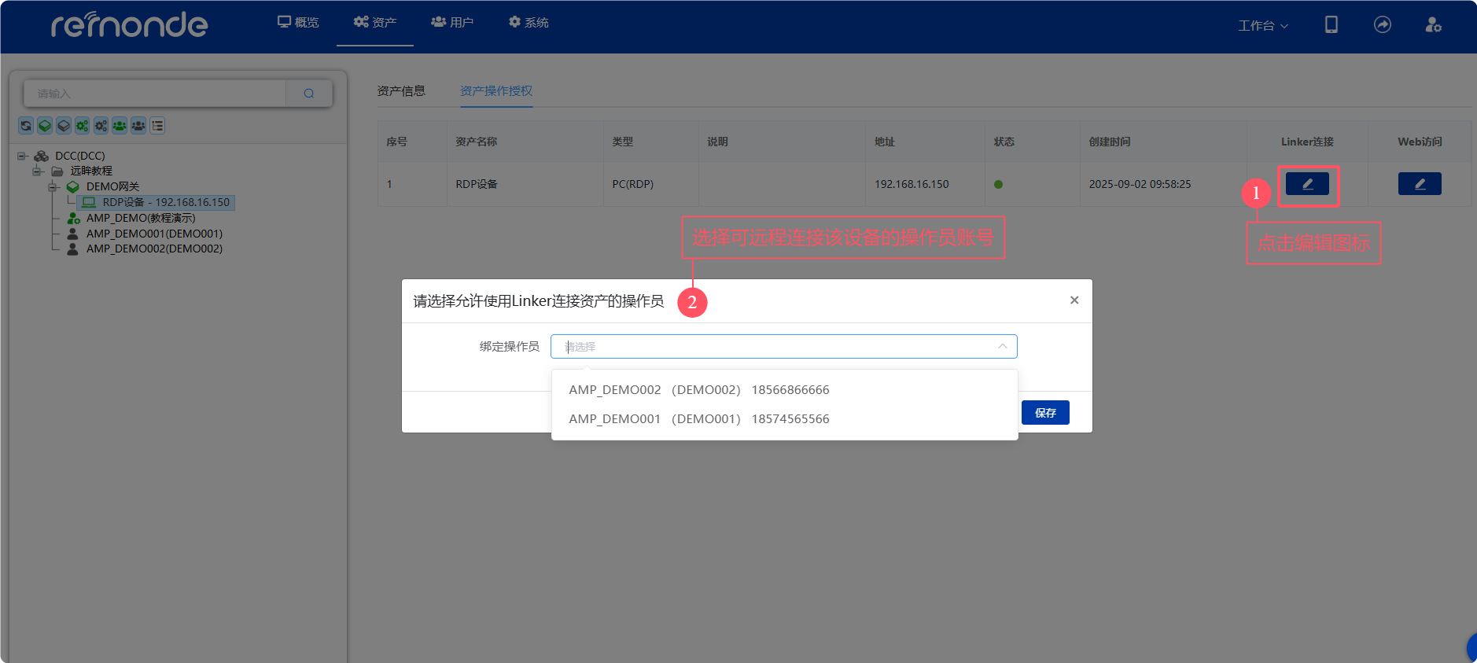Click the green users group filter icon
The image size is (1477, 663).
(120, 126)
